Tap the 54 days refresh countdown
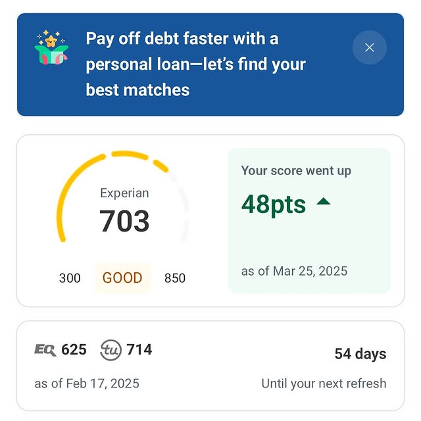 tap(360, 354)
